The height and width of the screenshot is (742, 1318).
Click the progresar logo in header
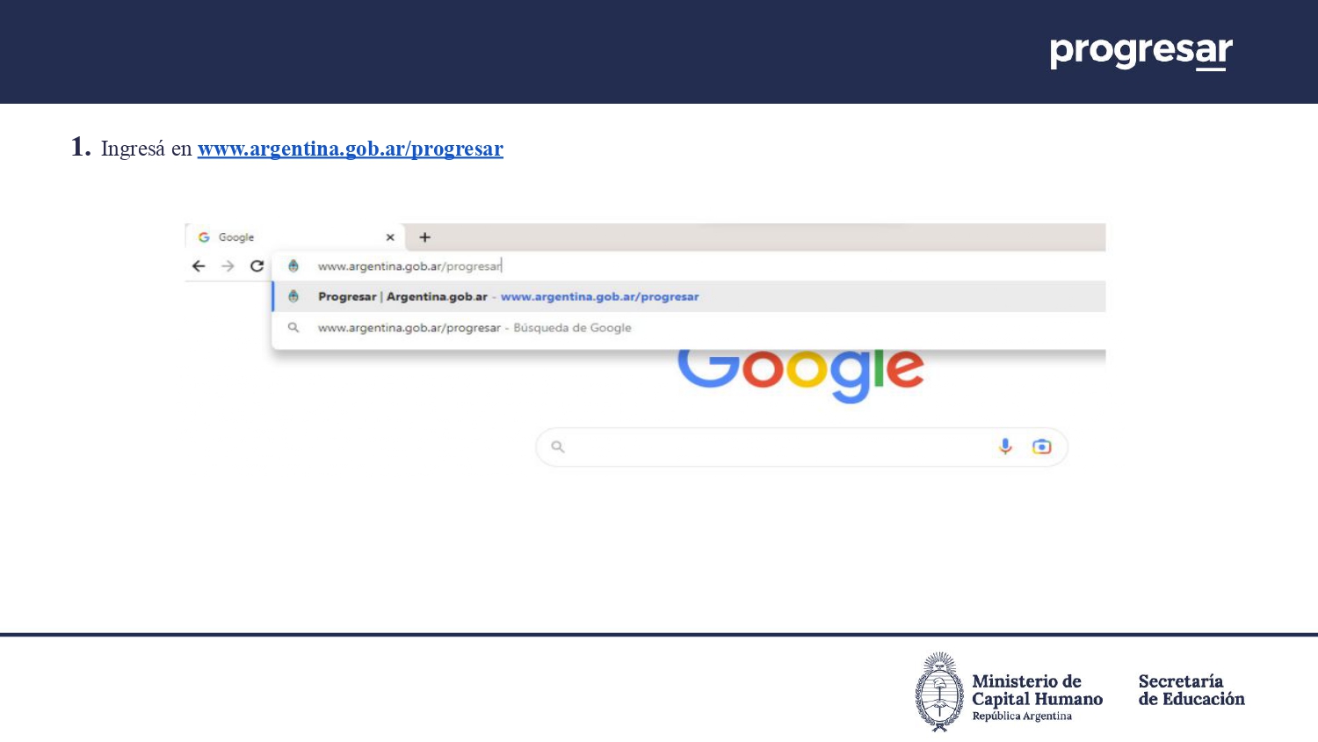1141,52
